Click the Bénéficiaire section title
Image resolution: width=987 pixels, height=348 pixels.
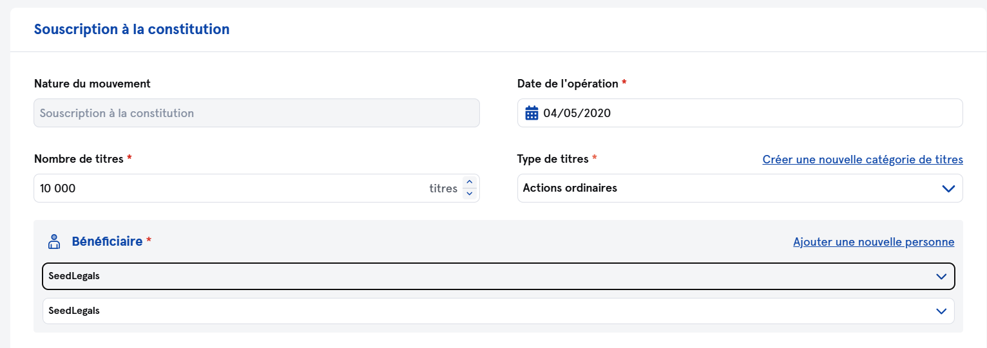point(107,242)
